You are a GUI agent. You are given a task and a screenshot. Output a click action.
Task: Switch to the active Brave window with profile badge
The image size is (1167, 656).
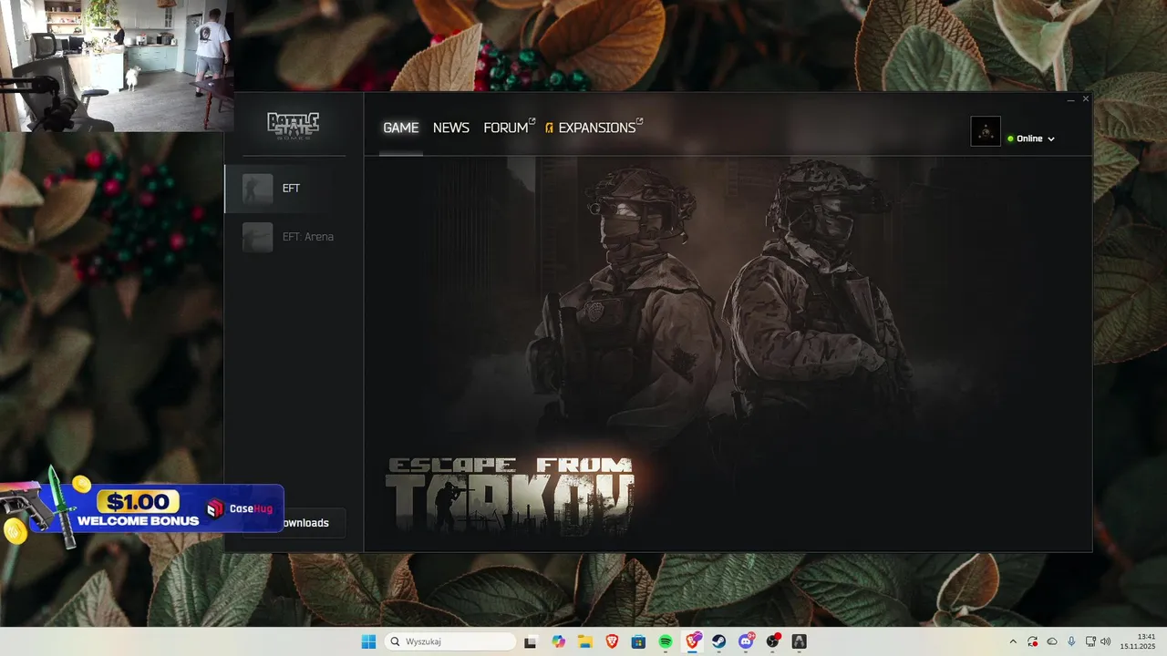(x=693, y=641)
